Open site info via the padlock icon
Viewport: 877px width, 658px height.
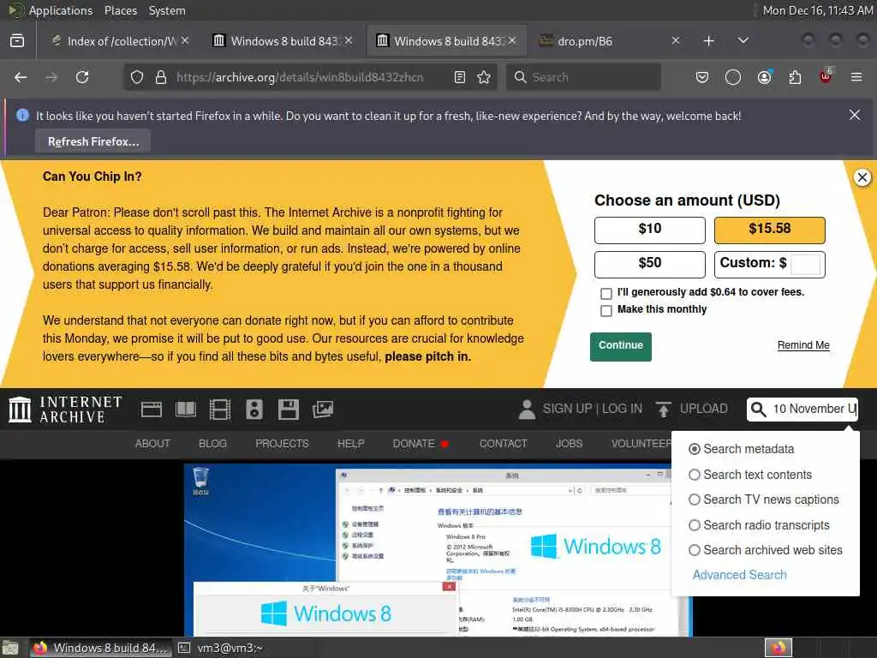click(161, 77)
